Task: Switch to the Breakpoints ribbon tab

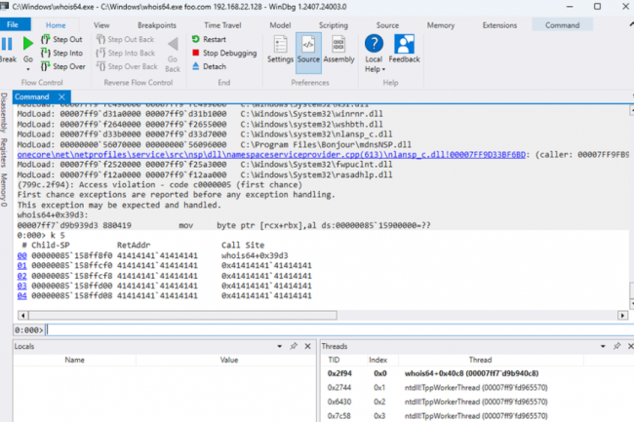Action: pos(157,23)
